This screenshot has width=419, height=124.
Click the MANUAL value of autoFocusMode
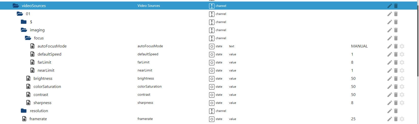point(359,46)
